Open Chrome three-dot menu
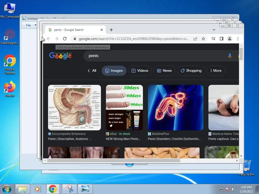 (238, 39)
